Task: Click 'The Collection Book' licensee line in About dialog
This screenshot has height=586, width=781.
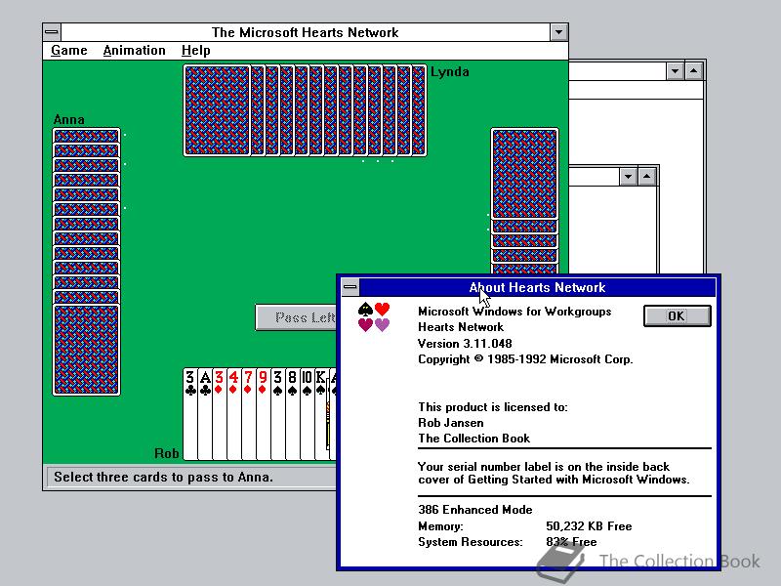Action: pyautogui.click(x=473, y=439)
